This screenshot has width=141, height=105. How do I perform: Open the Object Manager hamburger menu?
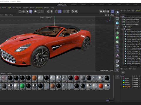click(x=122, y=11)
